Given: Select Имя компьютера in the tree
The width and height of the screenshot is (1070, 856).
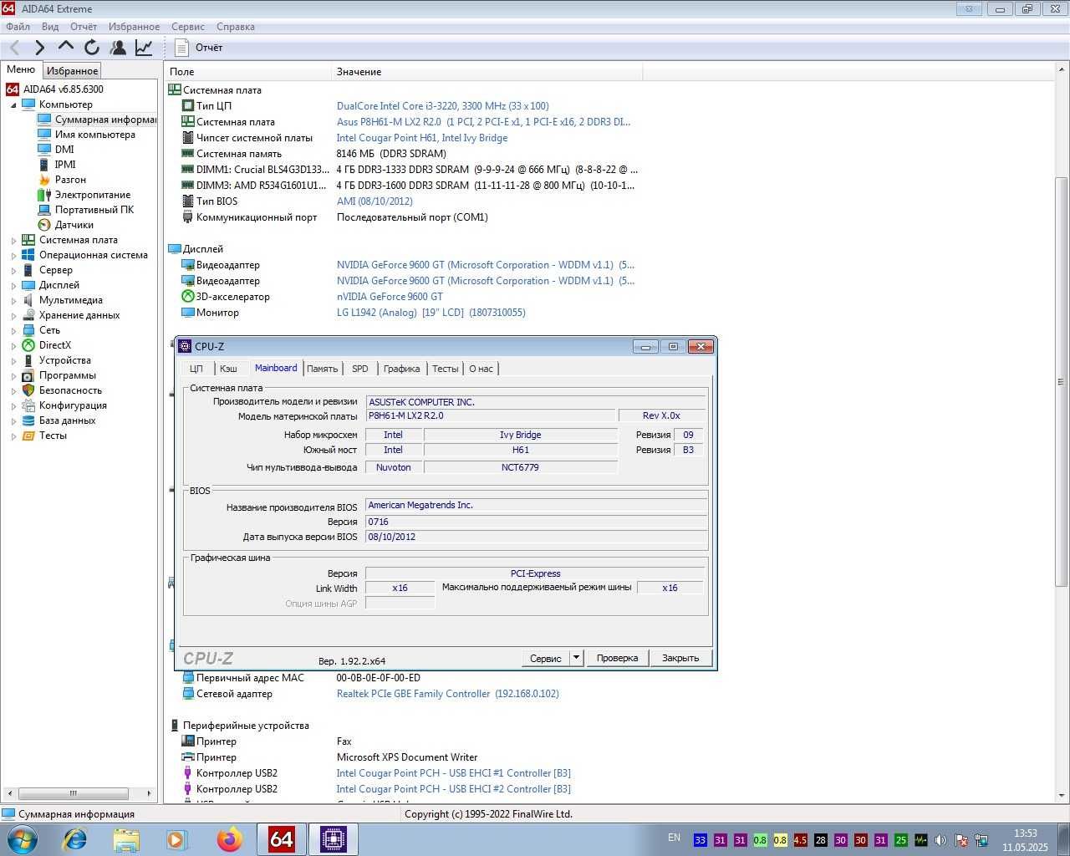Looking at the screenshot, I should pos(94,135).
